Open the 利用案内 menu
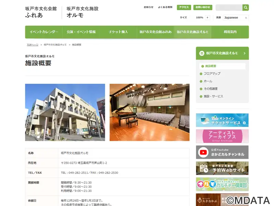 [x=230, y=32]
